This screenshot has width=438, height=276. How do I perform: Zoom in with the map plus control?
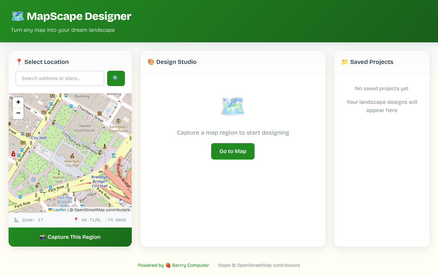[x=18, y=102]
